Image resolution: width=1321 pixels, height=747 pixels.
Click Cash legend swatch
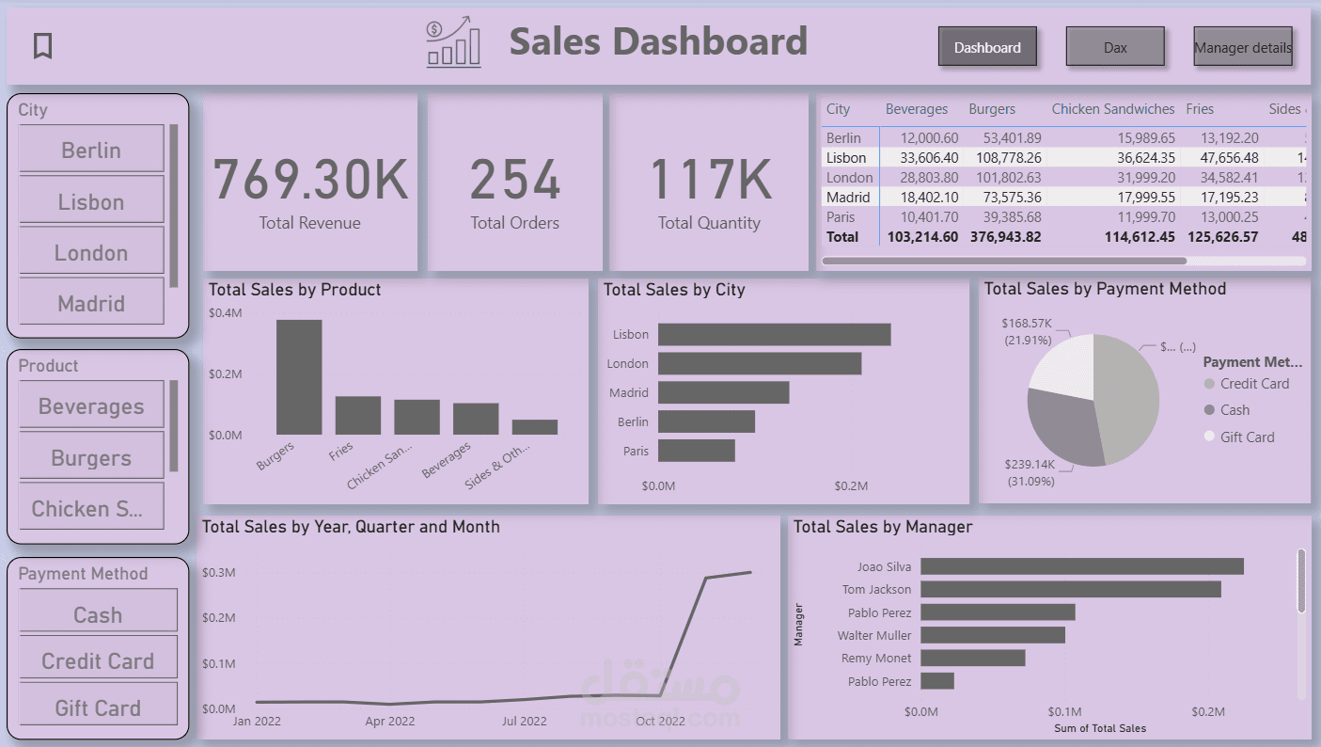pos(1209,410)
